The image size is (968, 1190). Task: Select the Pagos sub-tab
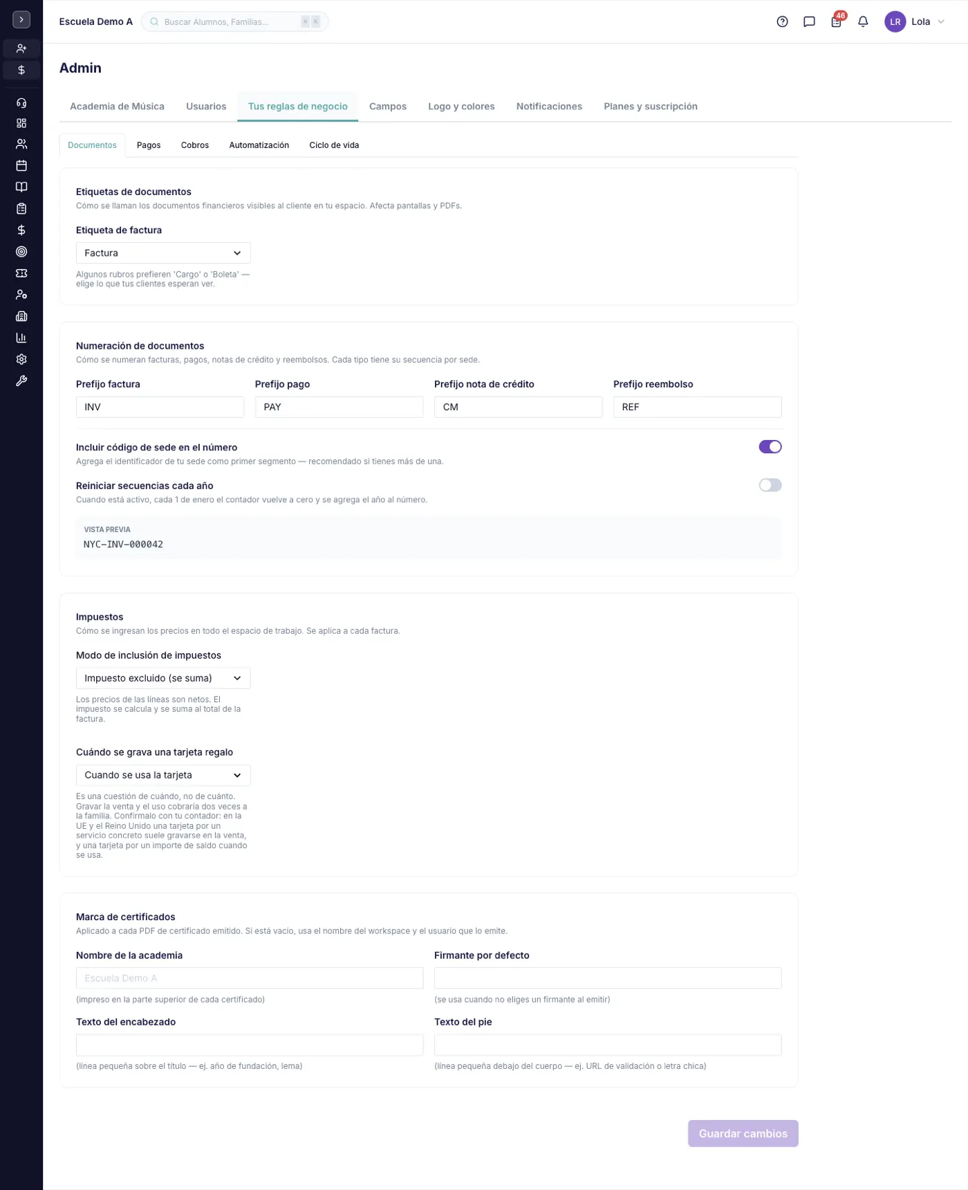point(149,145)
